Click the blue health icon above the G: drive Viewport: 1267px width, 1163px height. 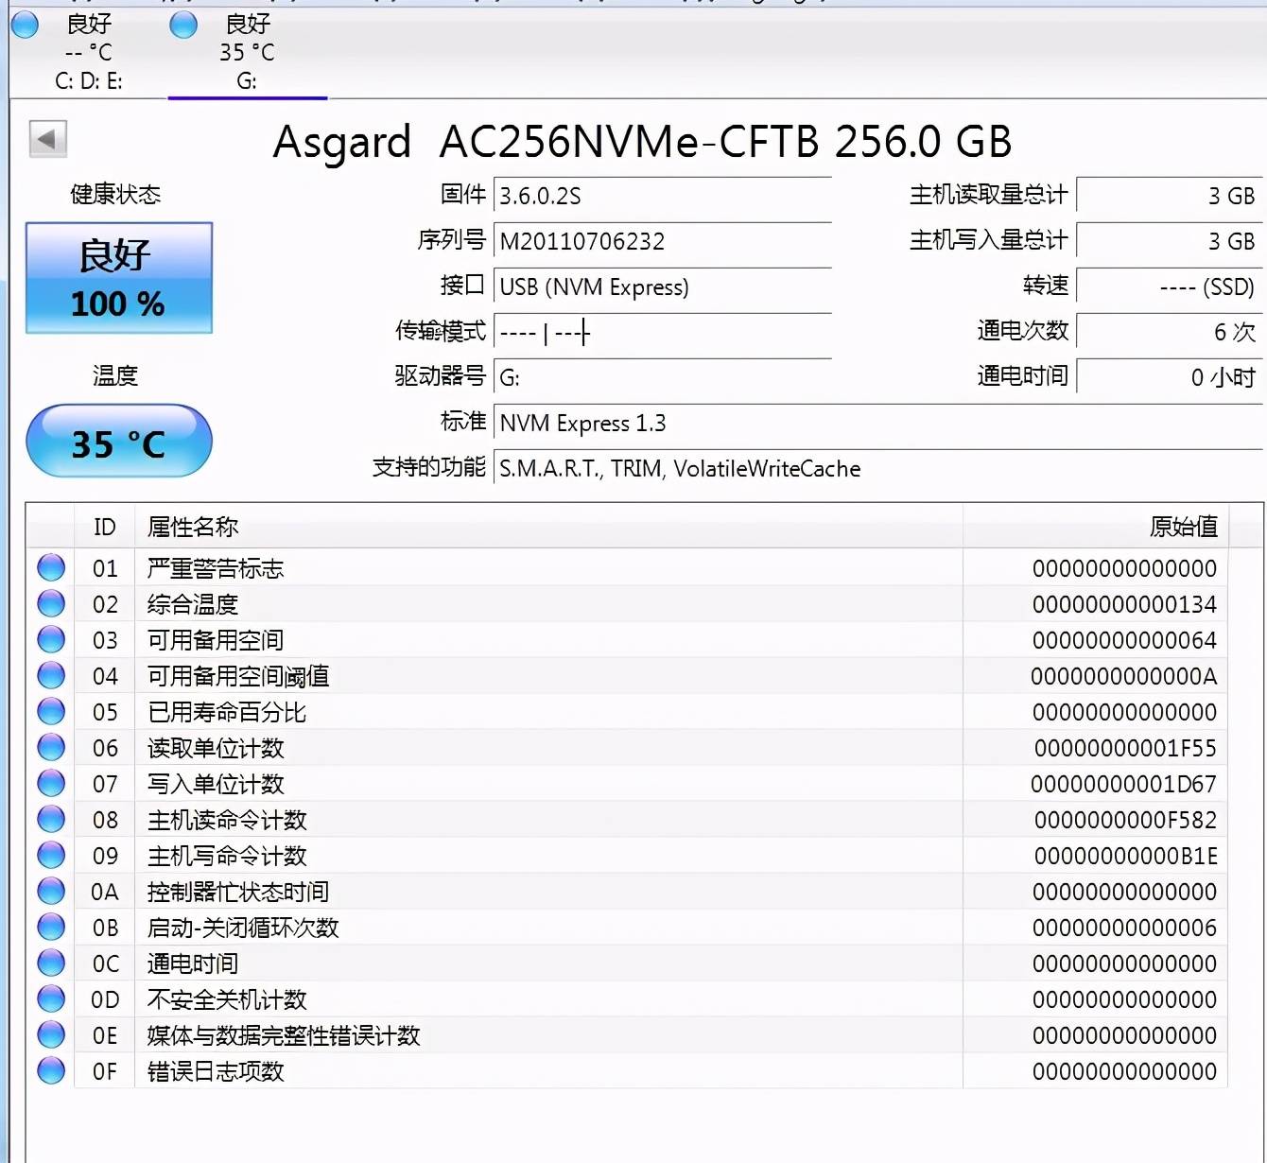coord(182,26)
